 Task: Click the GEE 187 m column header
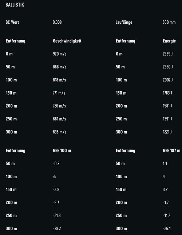click(x=171, y=151)
